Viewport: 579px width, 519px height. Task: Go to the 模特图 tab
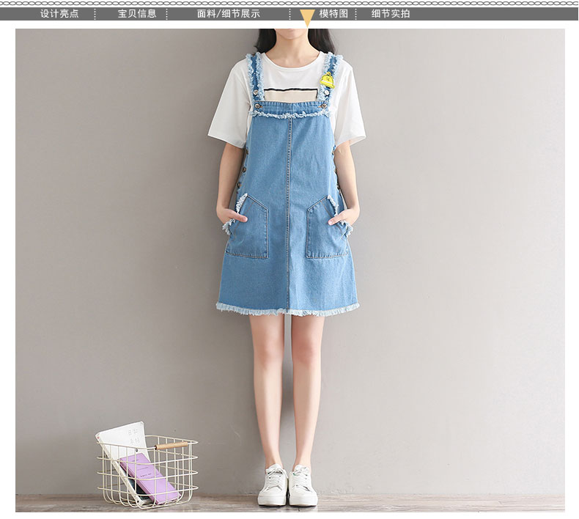tap(333, 14)
